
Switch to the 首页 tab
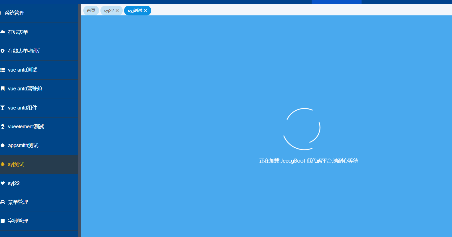(91, 11)
